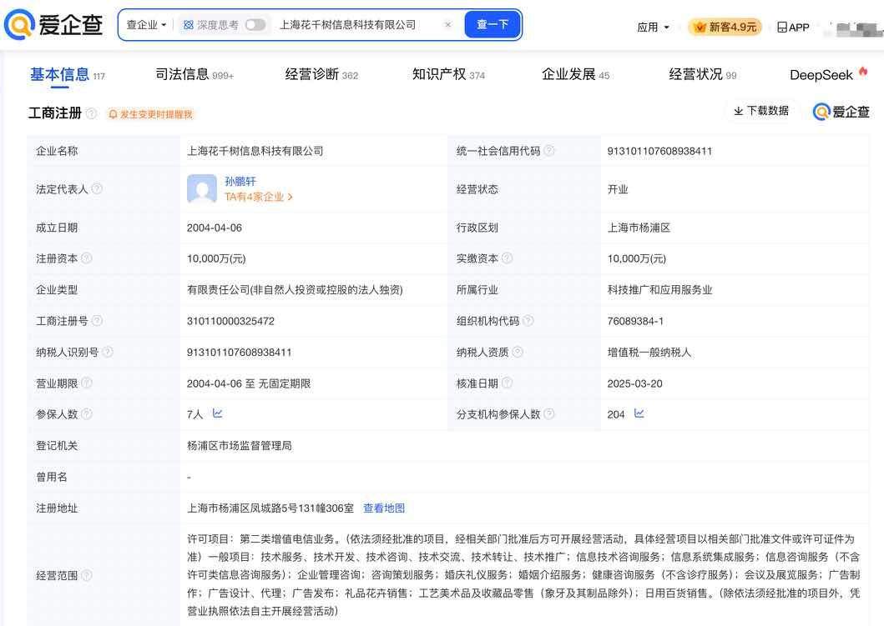
Task: Switch to the 经营状况 tab
Action: tap(703, 75)
